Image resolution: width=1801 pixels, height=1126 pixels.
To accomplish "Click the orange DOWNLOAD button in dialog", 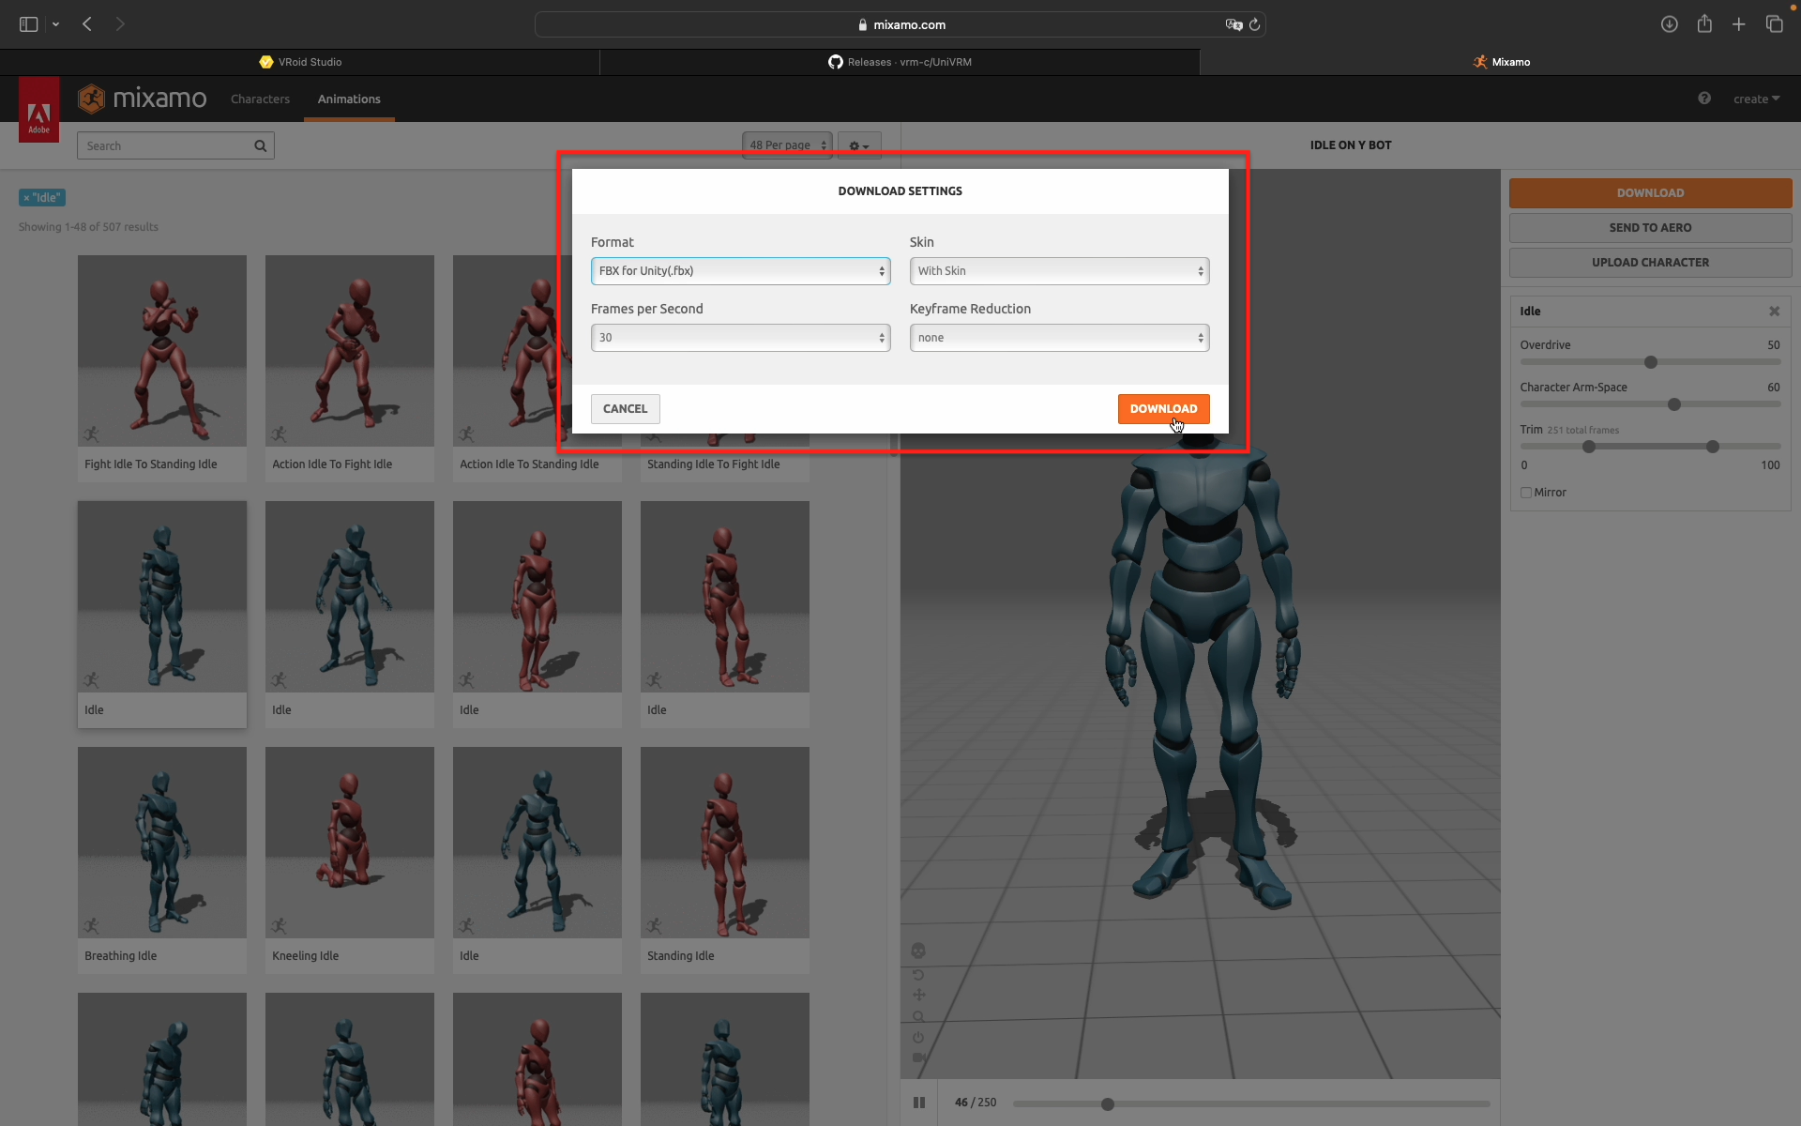I will pyautogui.click(x=1163, y=409).
